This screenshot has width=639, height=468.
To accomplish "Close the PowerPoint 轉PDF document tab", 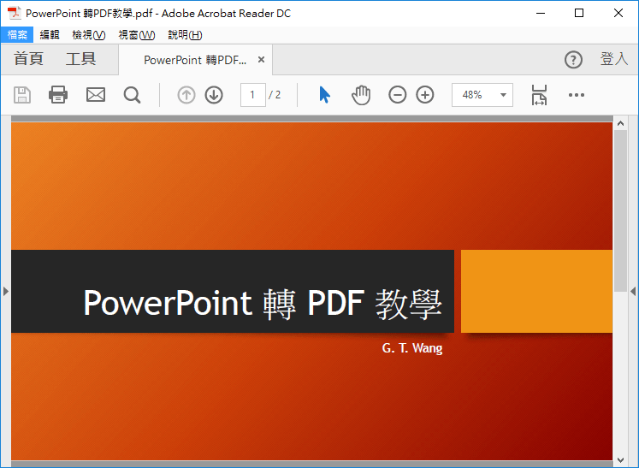I will [x=261, y=60].
